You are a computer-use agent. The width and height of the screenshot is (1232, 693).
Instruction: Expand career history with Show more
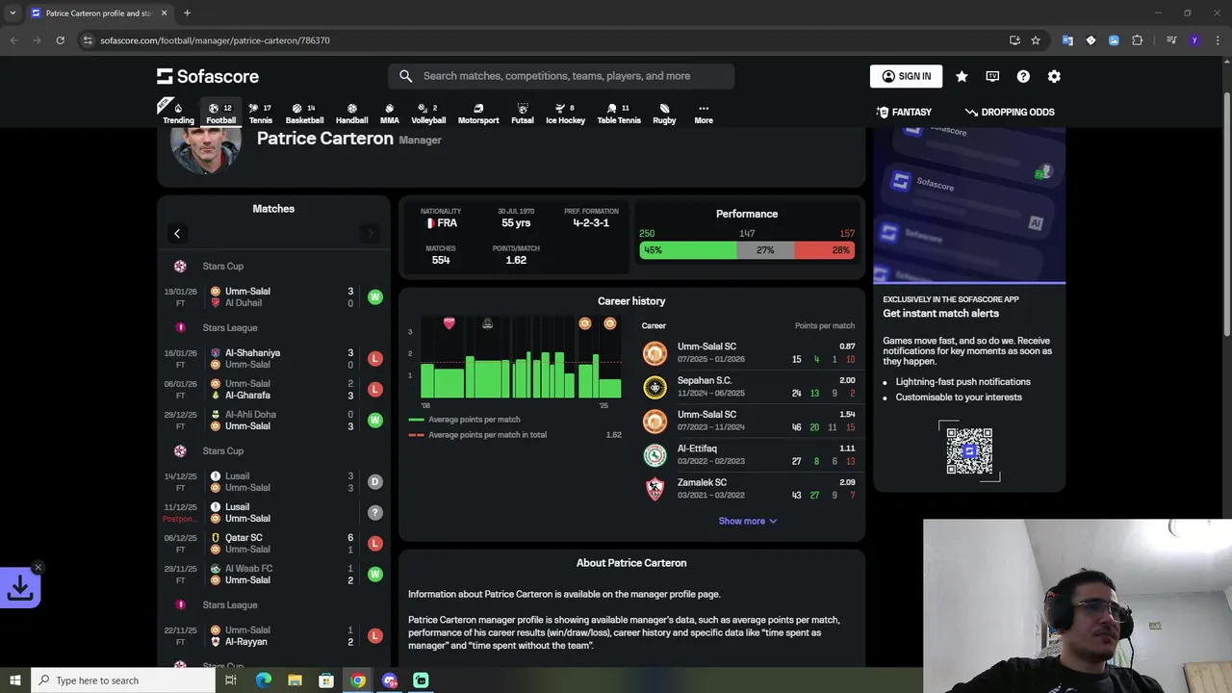point(748,521)
